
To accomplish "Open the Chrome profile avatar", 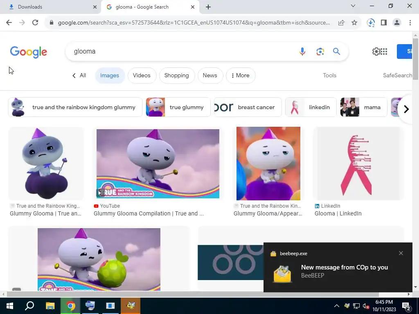I will tap(397, 23).
